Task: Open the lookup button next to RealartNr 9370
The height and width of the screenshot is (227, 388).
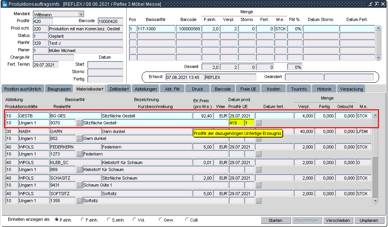Action: click(x=79, y=123)
